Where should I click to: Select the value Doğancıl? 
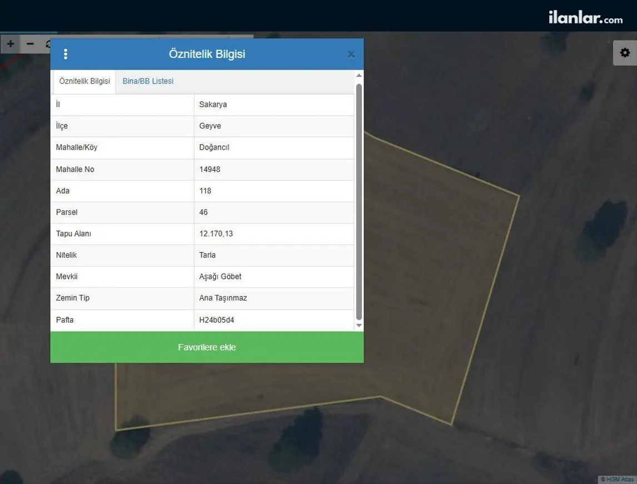pos(214,147)
